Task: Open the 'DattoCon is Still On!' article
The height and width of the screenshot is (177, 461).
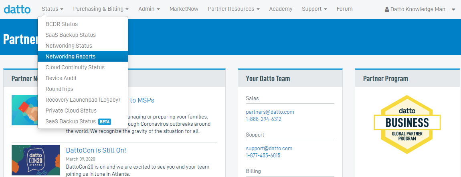Action: (96, 150)
